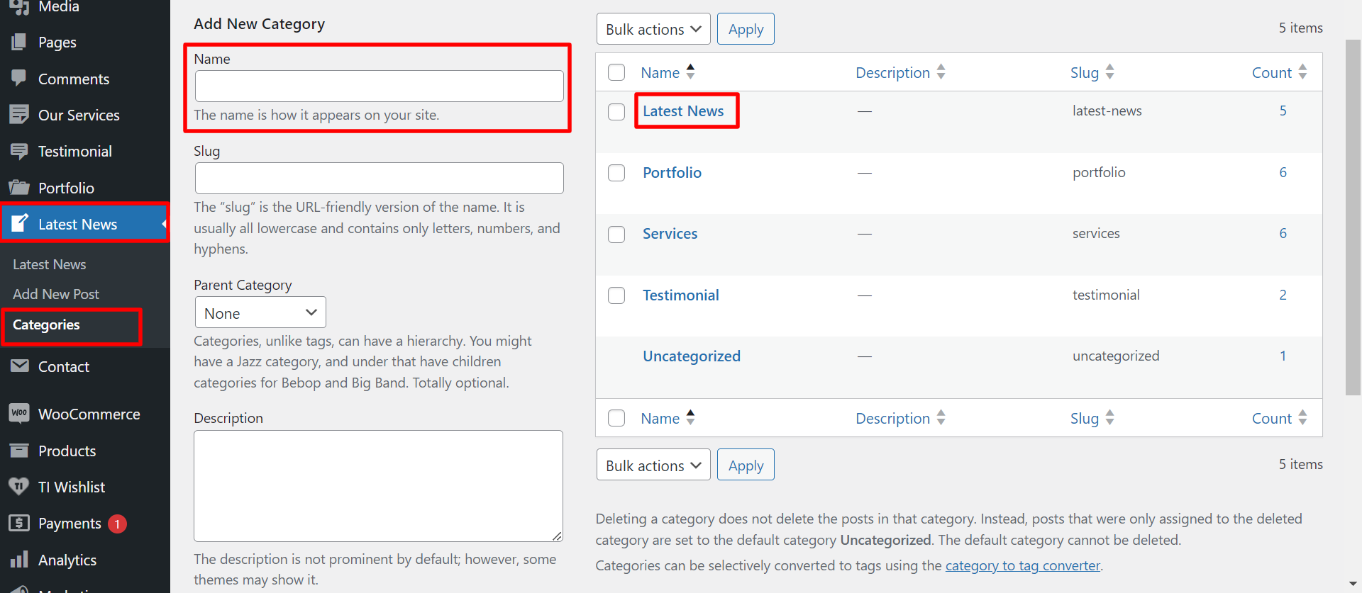Expand the Parent Category dropdown

click(260, 312)
